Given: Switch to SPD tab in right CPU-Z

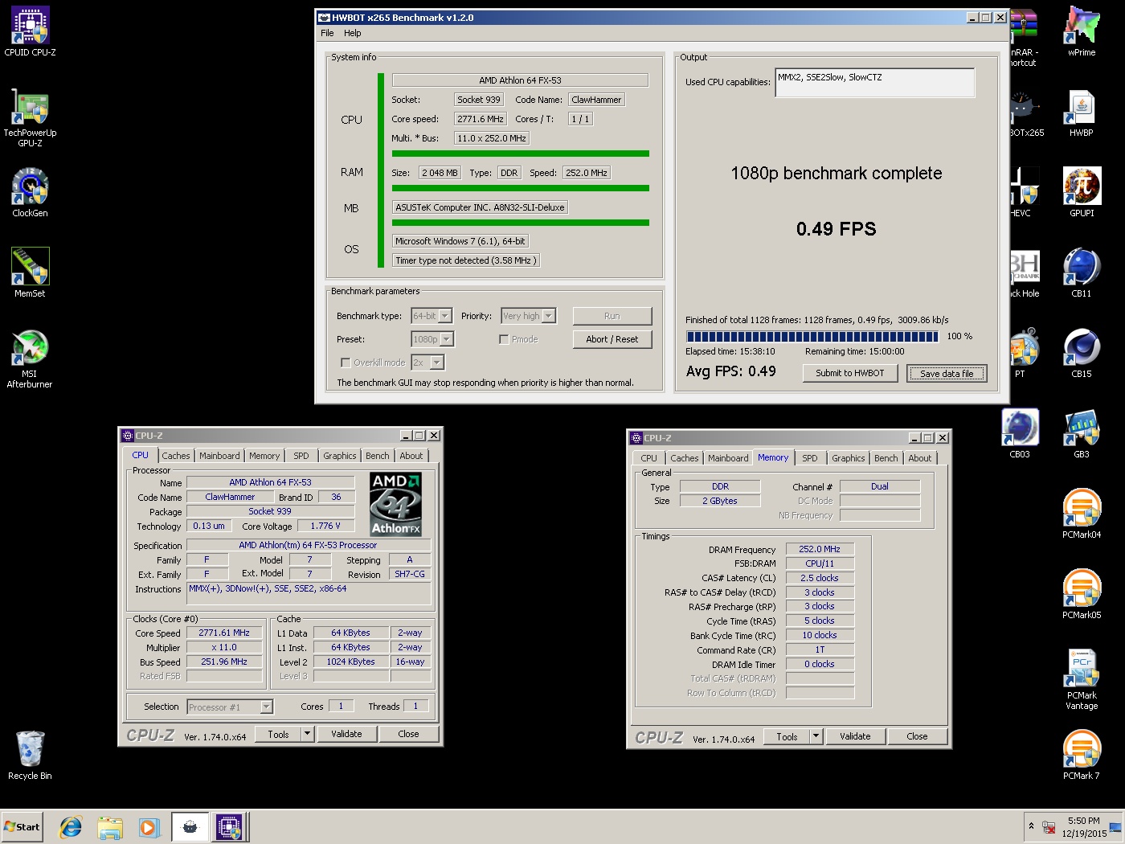Looking at the screenshot, I should coord(809,458).
